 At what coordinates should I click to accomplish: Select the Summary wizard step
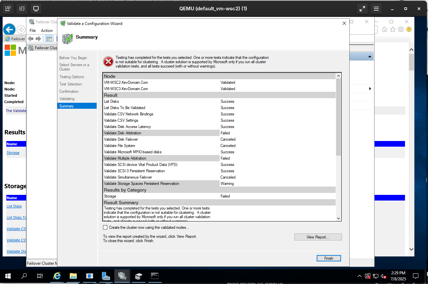pos(77,106)
